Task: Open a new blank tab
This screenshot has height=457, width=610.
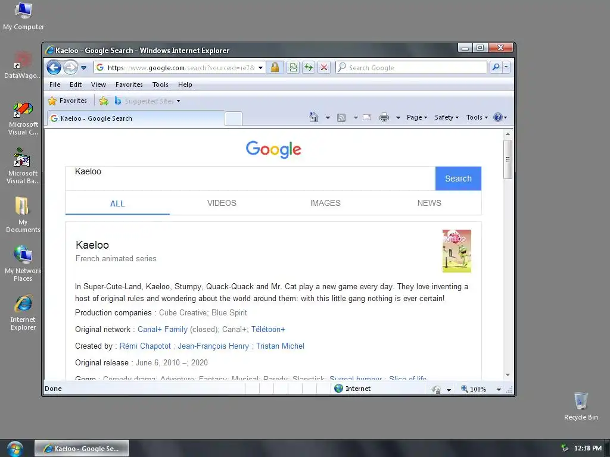Action: [x=234, y=118]
